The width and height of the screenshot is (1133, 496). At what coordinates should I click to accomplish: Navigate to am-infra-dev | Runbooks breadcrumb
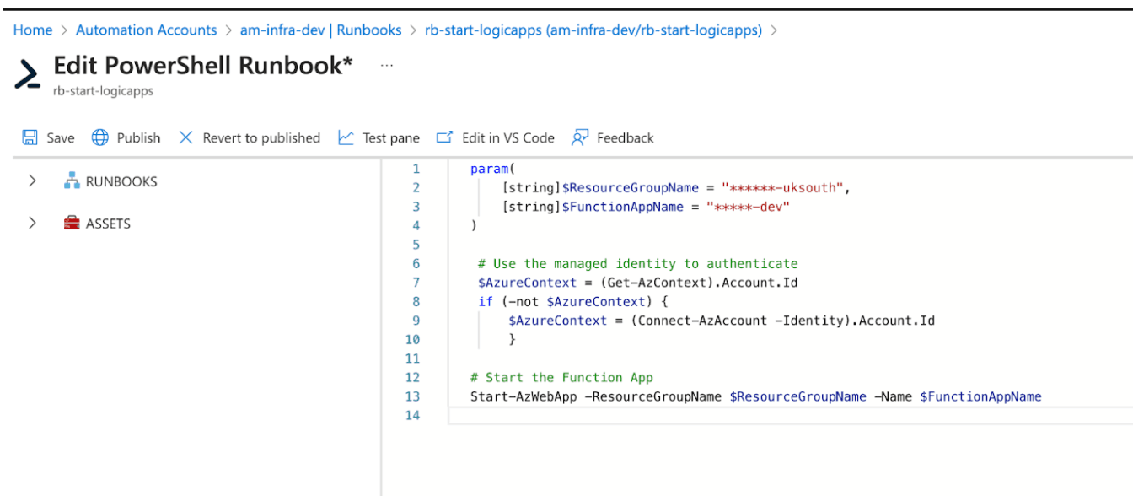(320, 30)
